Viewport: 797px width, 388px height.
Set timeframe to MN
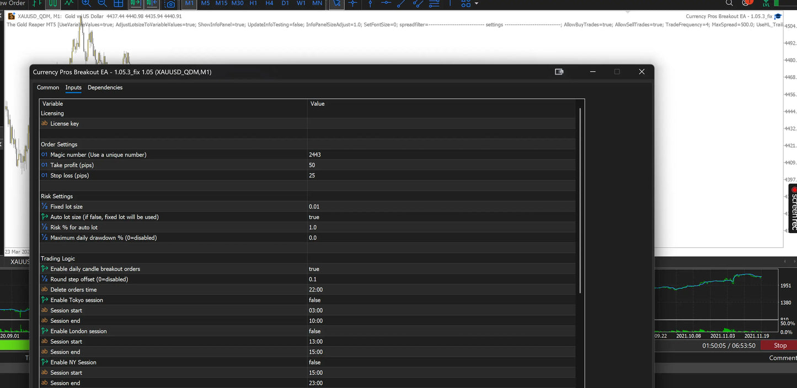click(317, 3)
